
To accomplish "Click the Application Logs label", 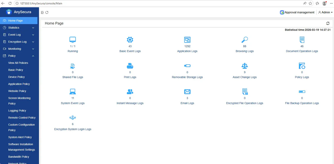I will 187,51.
